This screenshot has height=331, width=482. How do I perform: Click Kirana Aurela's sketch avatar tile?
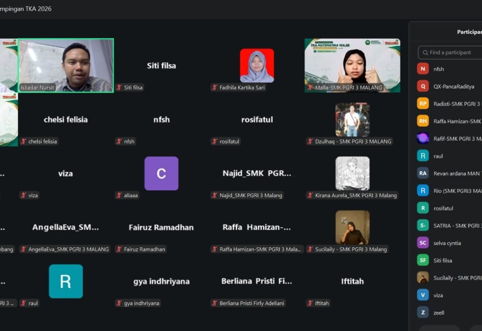[353, 173]
